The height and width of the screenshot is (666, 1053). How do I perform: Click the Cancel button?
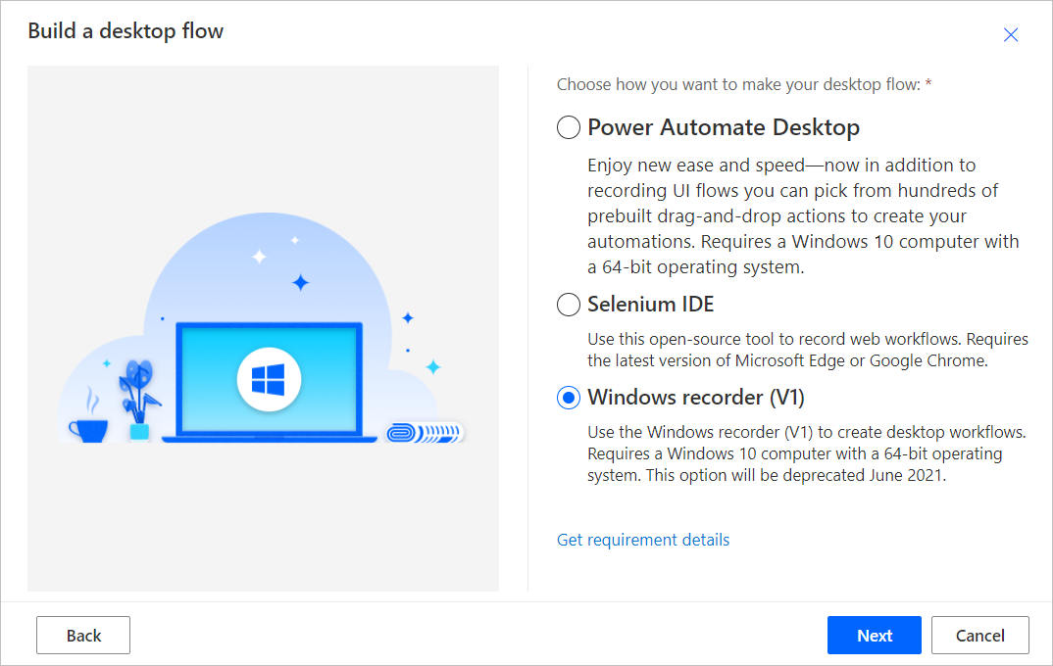tap(979, 635)
